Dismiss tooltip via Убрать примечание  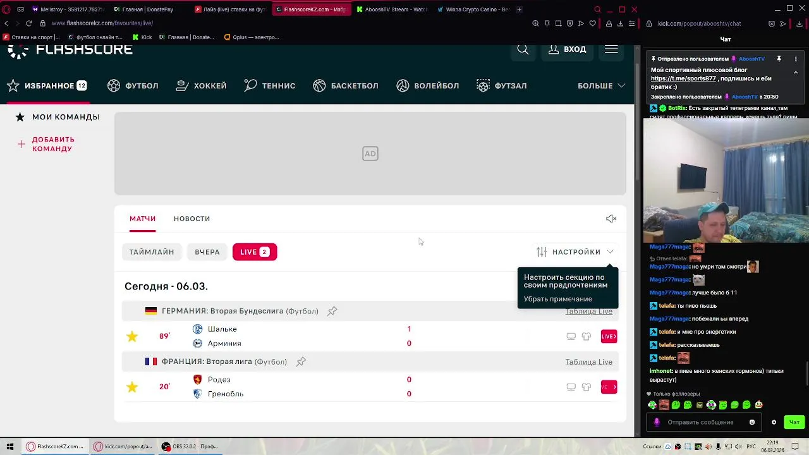[x=557, y=299]
